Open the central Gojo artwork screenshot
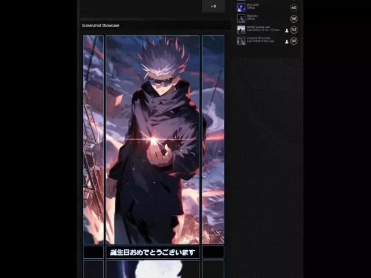This screenshot has width=371, height=278. click(152, 140)
